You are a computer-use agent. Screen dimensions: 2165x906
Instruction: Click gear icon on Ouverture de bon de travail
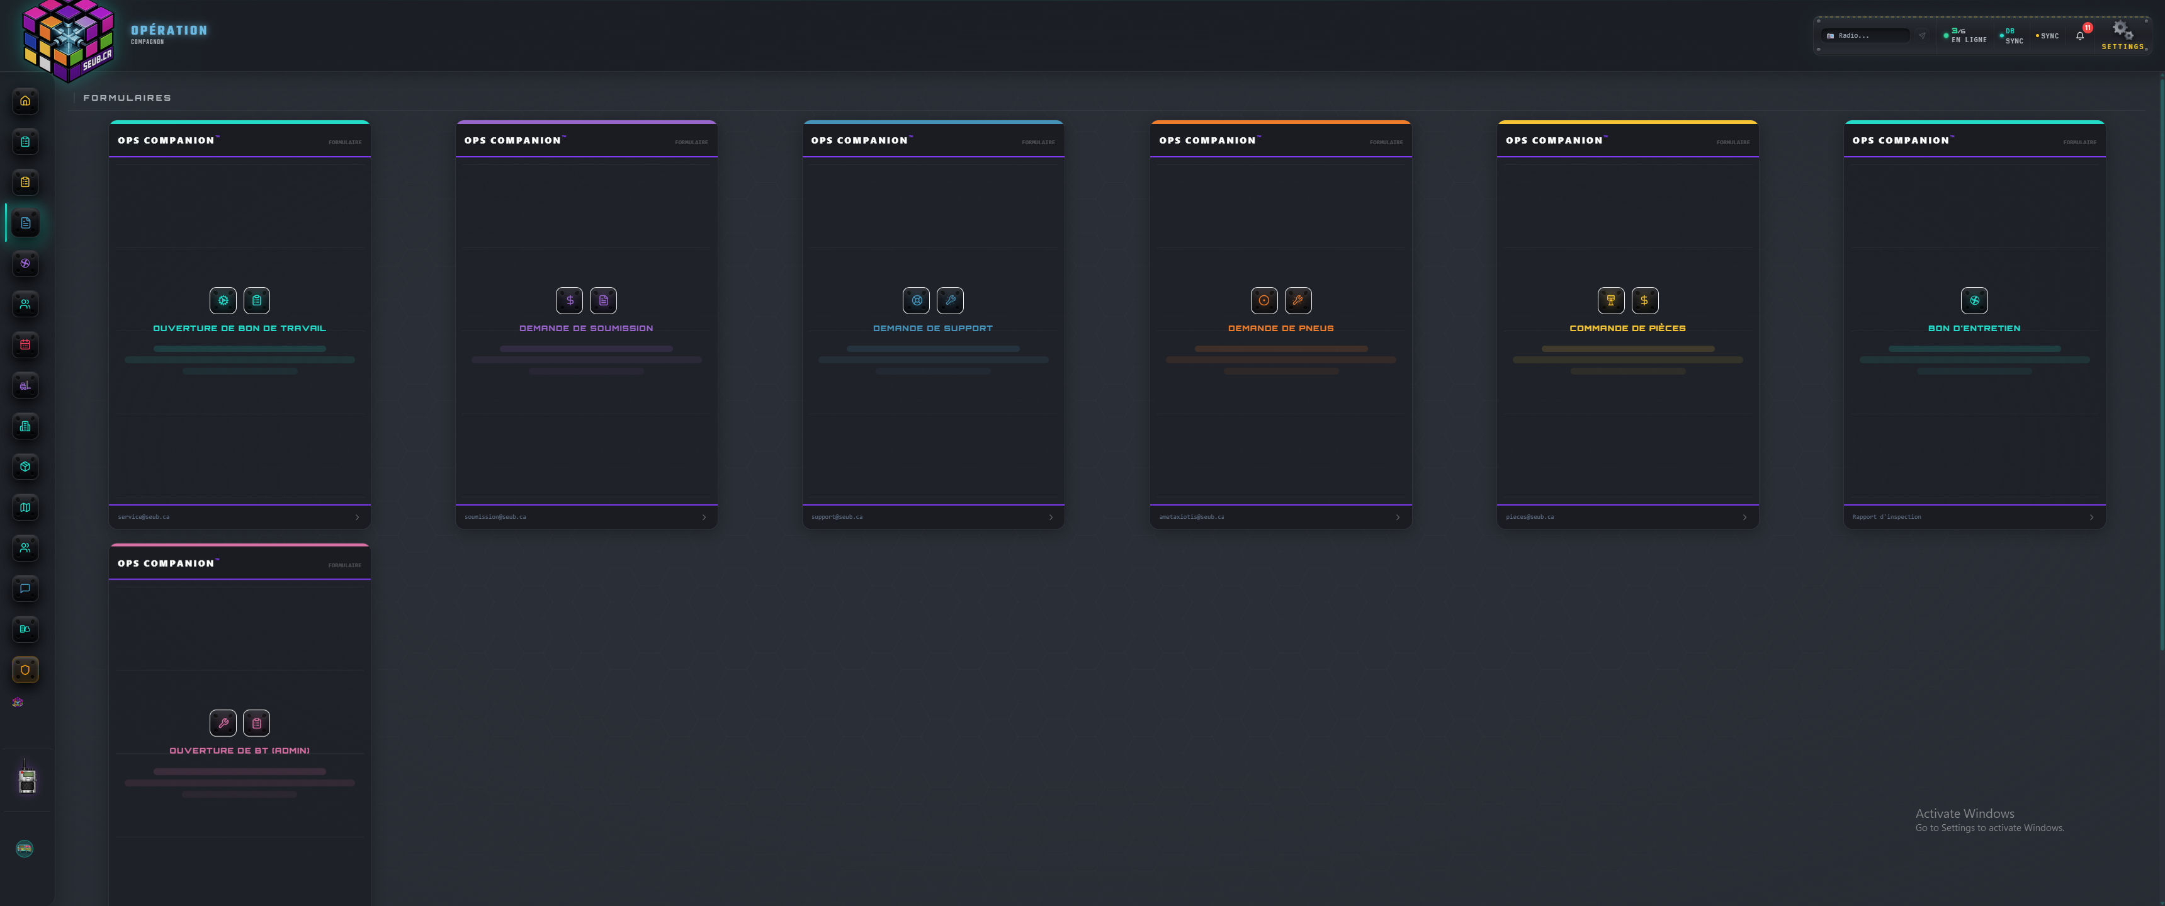point(223,300)
